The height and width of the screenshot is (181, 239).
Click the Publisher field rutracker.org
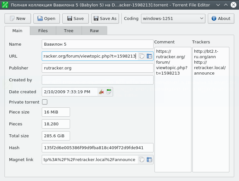click(x=98, y=68)
